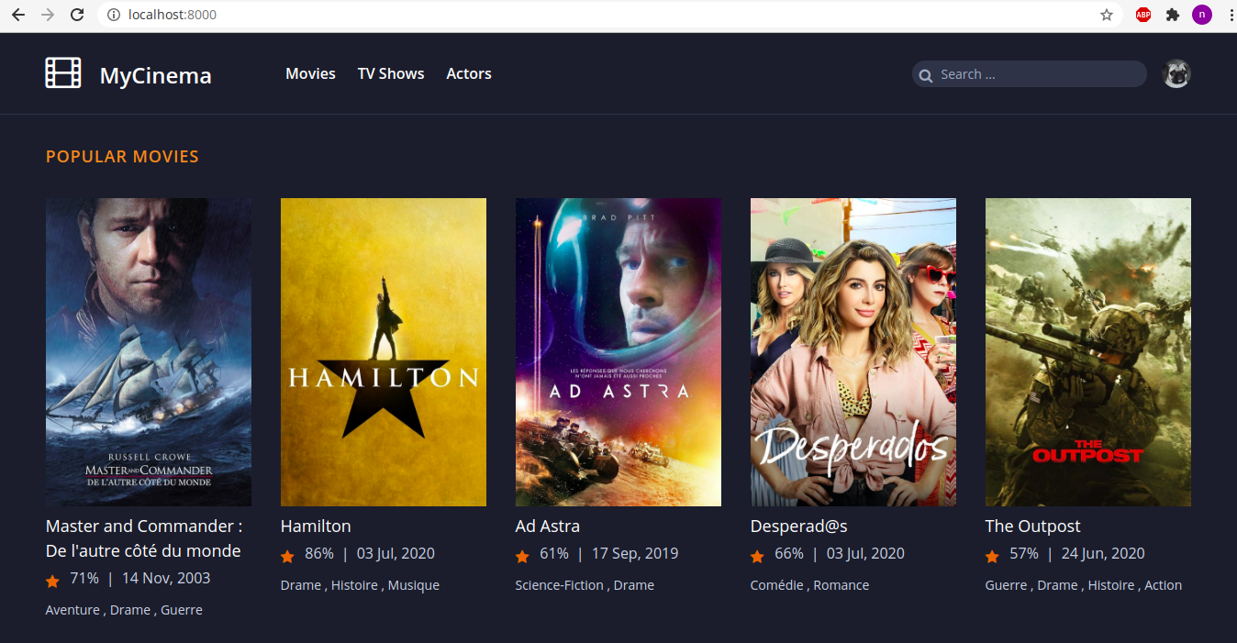Click genres 'Drame , Histoire , Musique'
This screenshot has height=643, width=1237.
click(360, 585)
